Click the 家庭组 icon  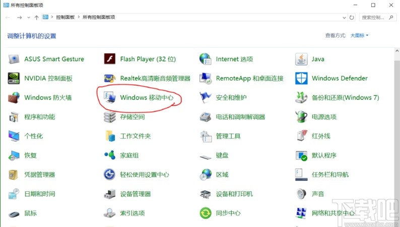coord(110,155)
